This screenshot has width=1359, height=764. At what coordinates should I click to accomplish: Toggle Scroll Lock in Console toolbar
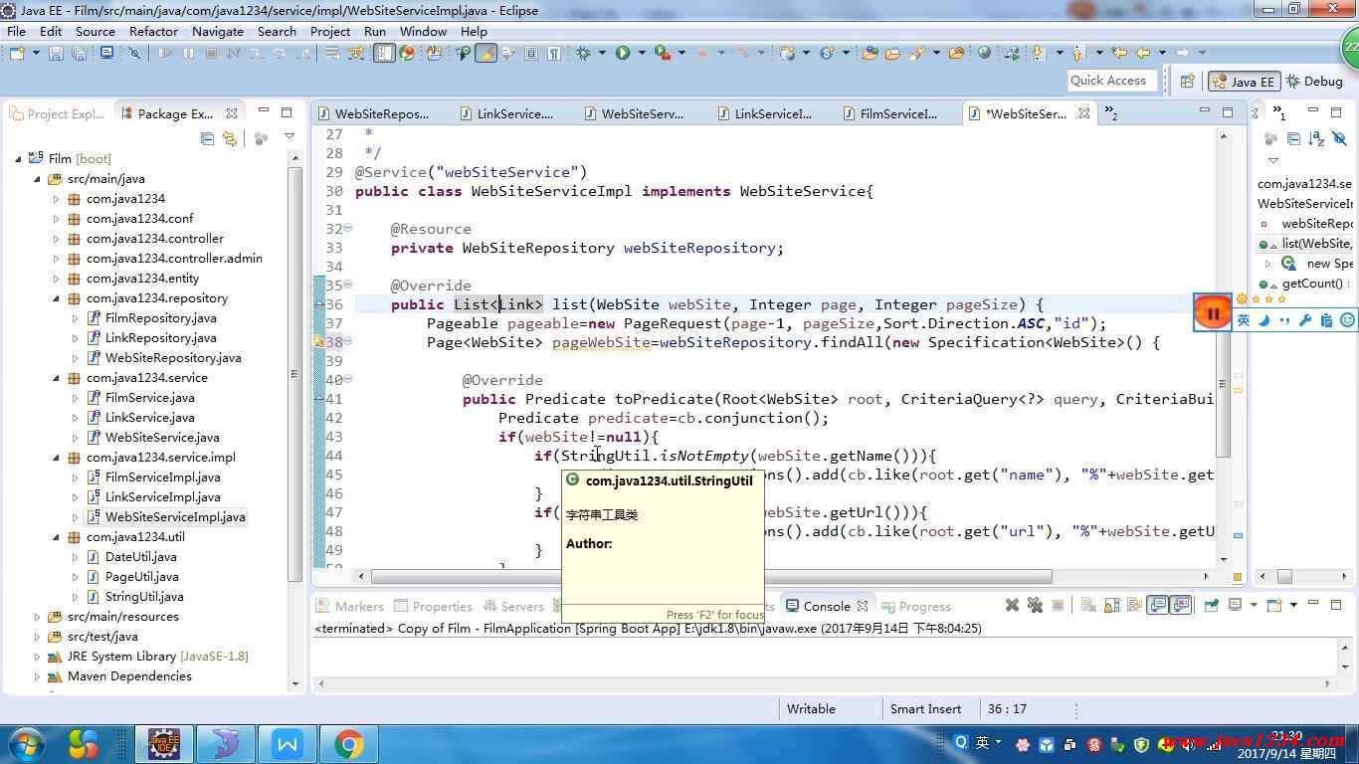pyautogui.click(x=1111, y=605)
